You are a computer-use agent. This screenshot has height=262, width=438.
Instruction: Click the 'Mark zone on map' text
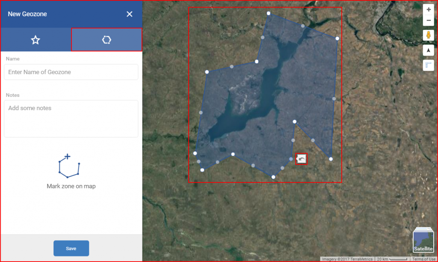71,186
